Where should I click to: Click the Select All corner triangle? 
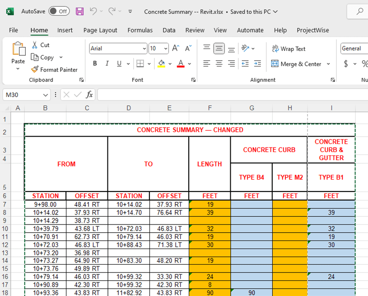click(7, 108)
